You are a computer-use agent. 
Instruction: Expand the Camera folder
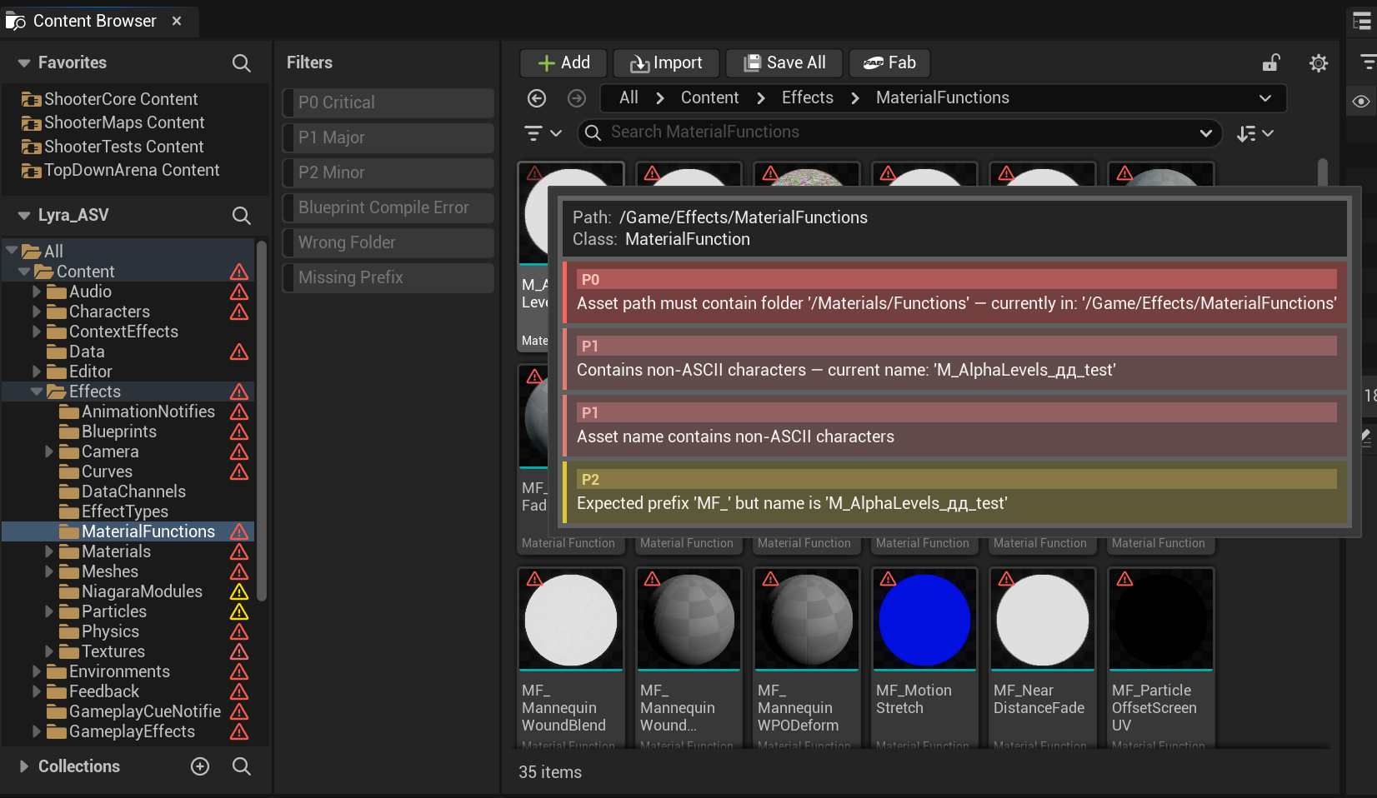(49, 451)
